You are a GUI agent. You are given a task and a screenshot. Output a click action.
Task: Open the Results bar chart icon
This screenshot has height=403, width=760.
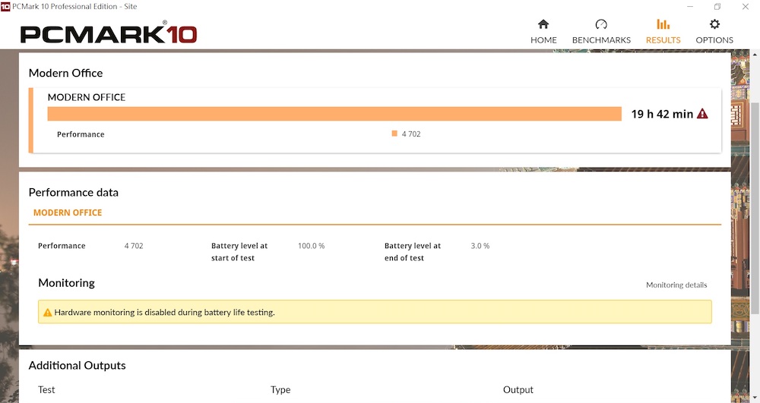[663, 24]
